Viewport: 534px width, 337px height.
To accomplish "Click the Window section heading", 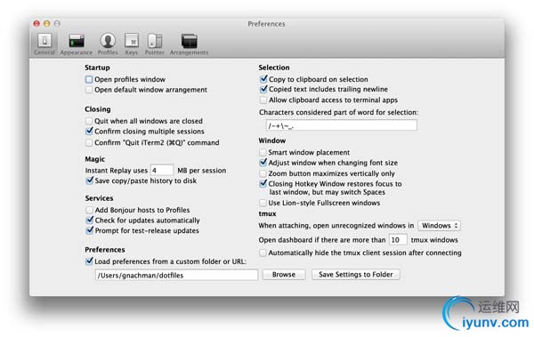I will point(272,140).
